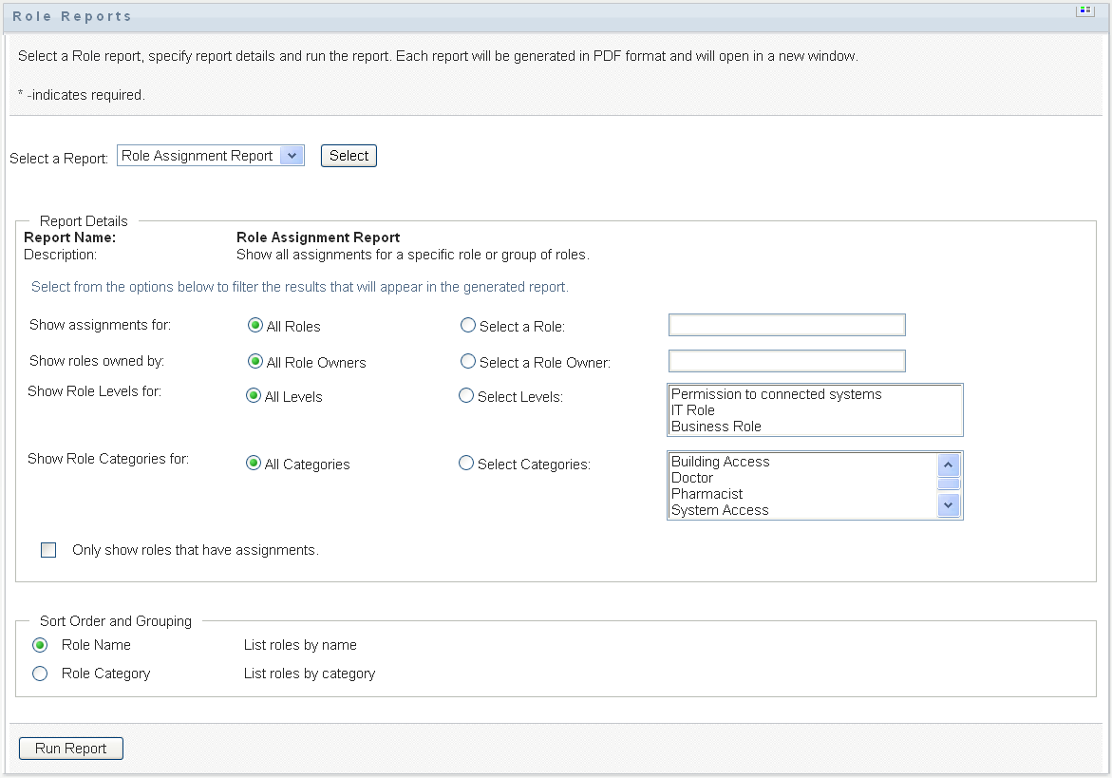1112x778 pixels.
Task: Choose the Select Levels radio button
Action: click(x=466, y=396)
